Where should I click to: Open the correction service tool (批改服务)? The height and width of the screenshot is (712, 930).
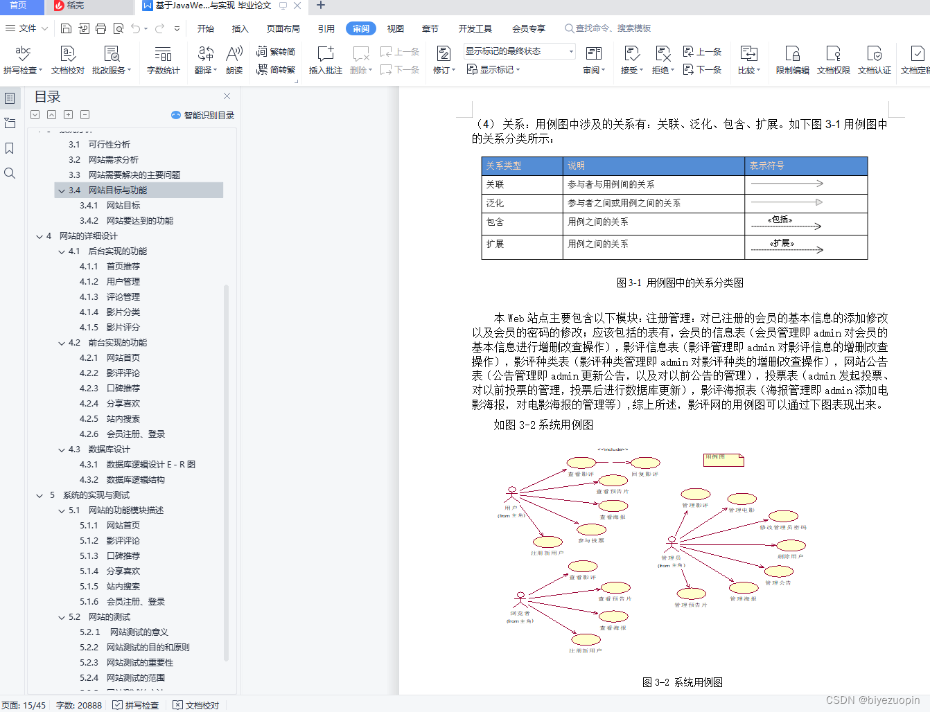(x=111, y=60)
